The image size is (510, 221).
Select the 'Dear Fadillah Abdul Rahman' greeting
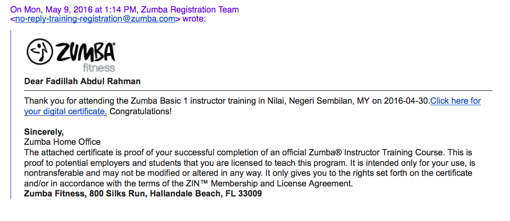(82, 82)
